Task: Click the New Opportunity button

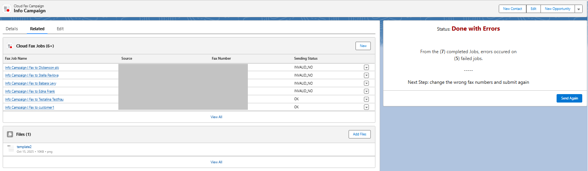Action: tap(557, 9)
